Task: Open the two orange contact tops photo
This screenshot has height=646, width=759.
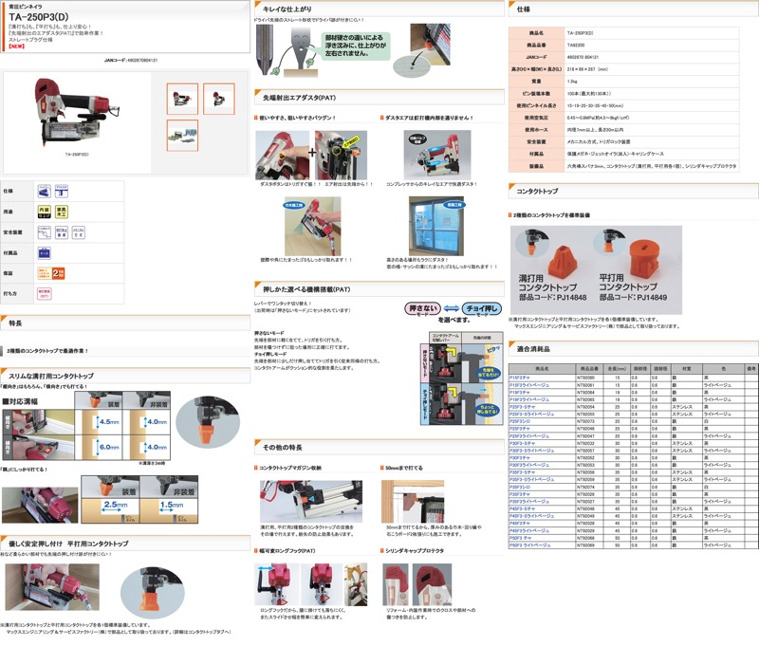Action: pos(596,270)
